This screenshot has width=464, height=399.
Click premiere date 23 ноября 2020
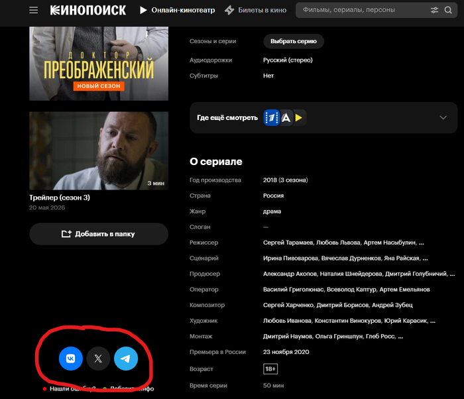[x=286, y=352]
